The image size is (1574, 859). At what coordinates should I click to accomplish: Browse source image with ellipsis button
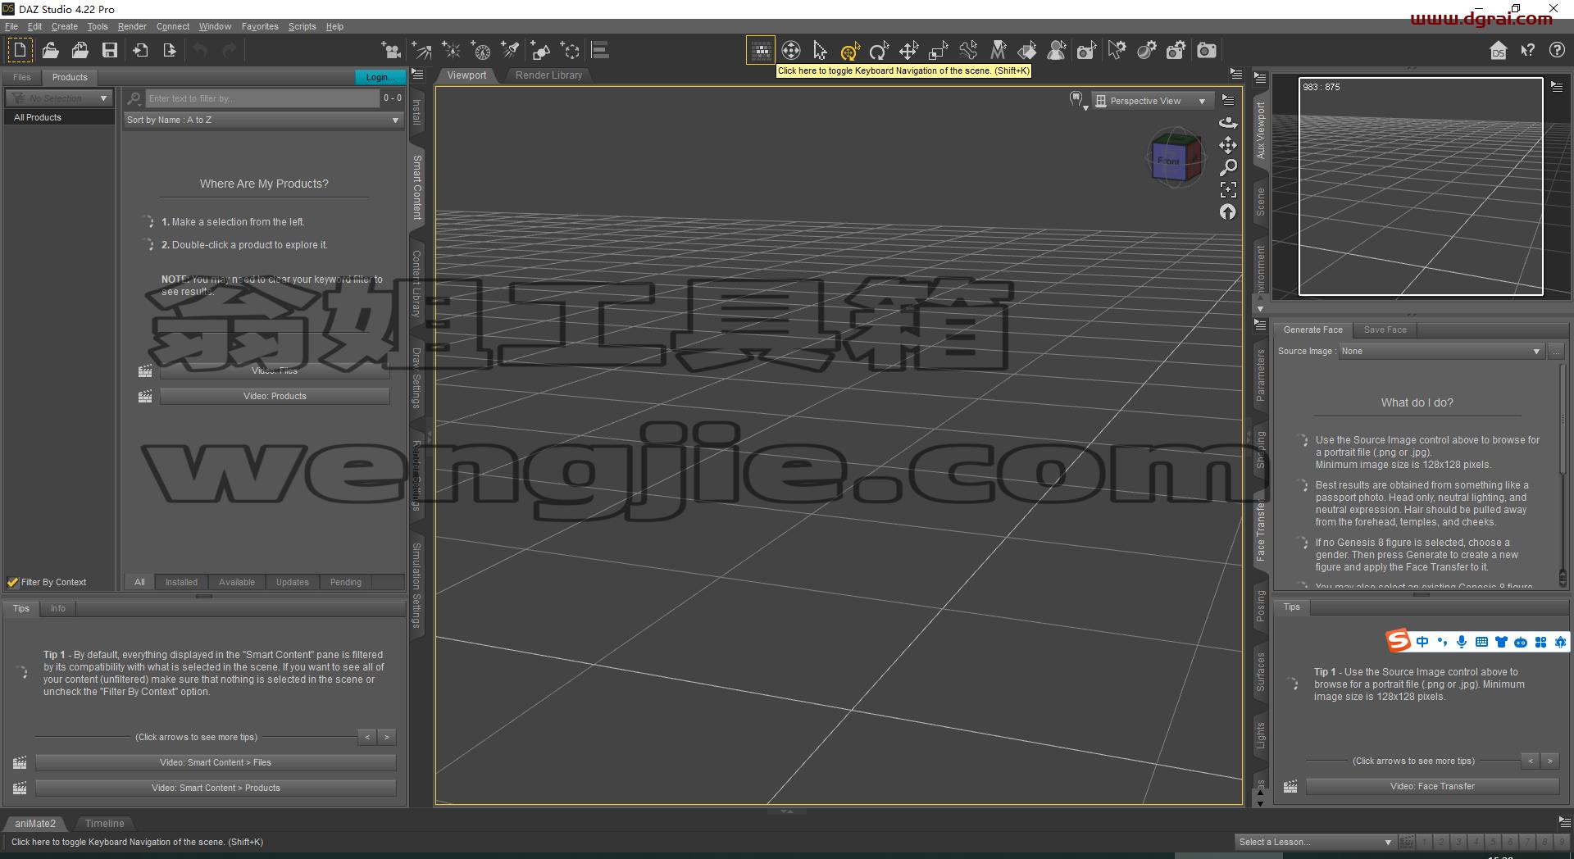1556,351
